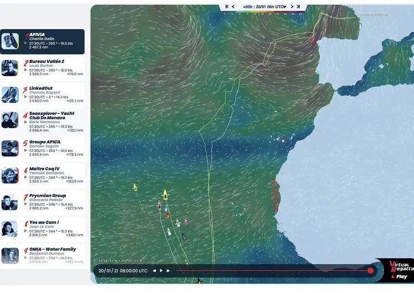This screenshot has width=414, height=293.
Task: Click the play triangle on Groupe APICIL
Action: click(x=25, y=150)
